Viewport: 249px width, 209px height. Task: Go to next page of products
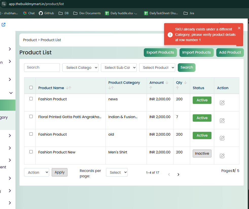coord(178,174)
